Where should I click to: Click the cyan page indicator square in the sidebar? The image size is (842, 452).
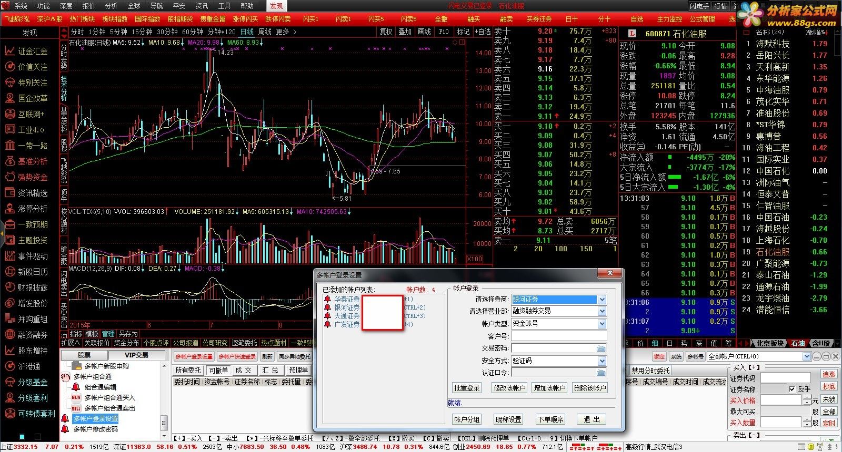click(22, 437)
